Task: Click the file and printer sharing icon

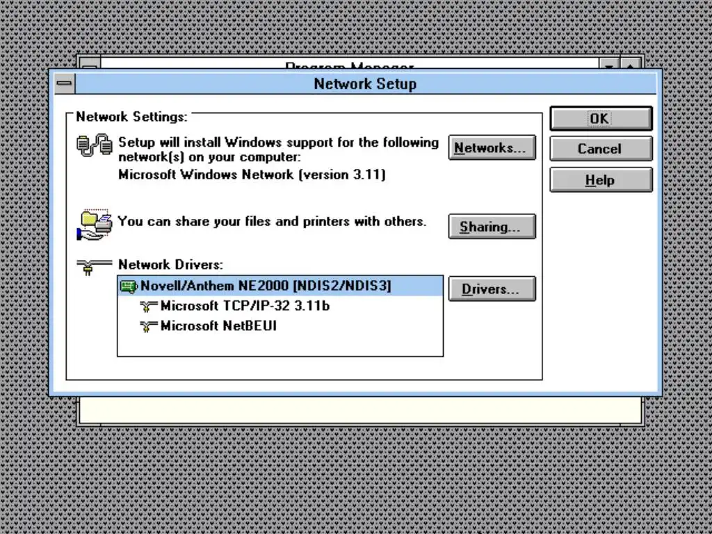Action: [x=95, y=225]
